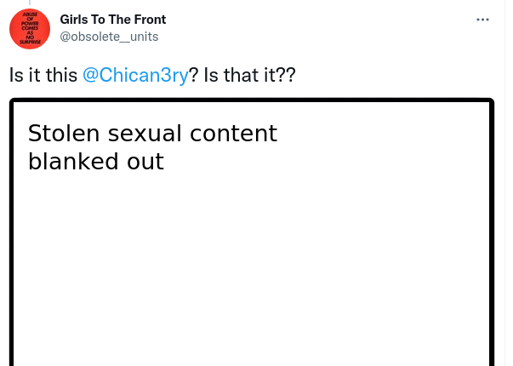Click the "blanked out" line in the image
Screen dimensions: 513x366
(x=95, y=161)
